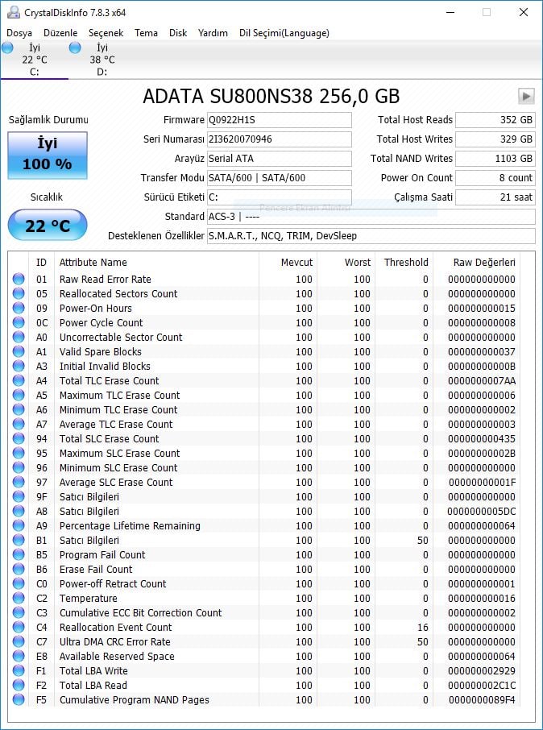Click Power On Count value 8 count
This screenshot has height=730, width=543.
pos(495,178)
